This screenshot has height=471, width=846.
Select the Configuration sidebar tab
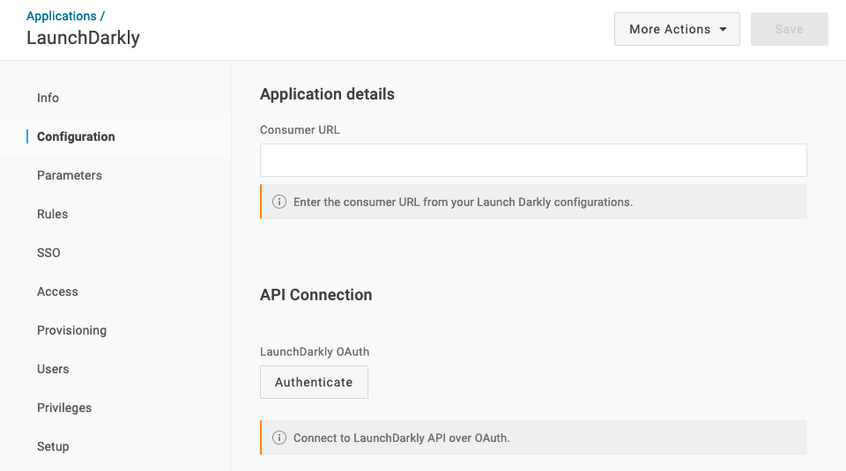76,136
